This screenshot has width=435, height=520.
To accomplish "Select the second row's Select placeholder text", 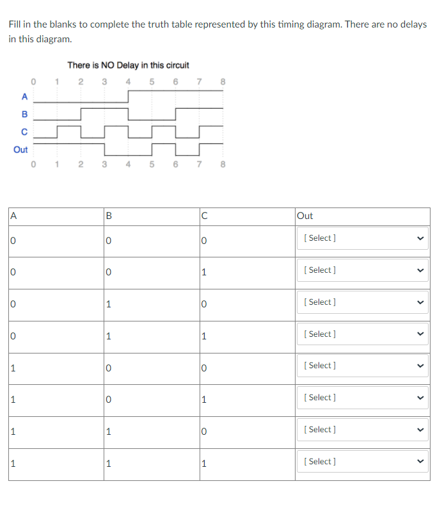I will pyautogui.click(x=319, y=270).
